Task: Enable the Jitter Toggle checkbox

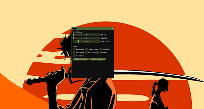Action: (x=74, y=53)
